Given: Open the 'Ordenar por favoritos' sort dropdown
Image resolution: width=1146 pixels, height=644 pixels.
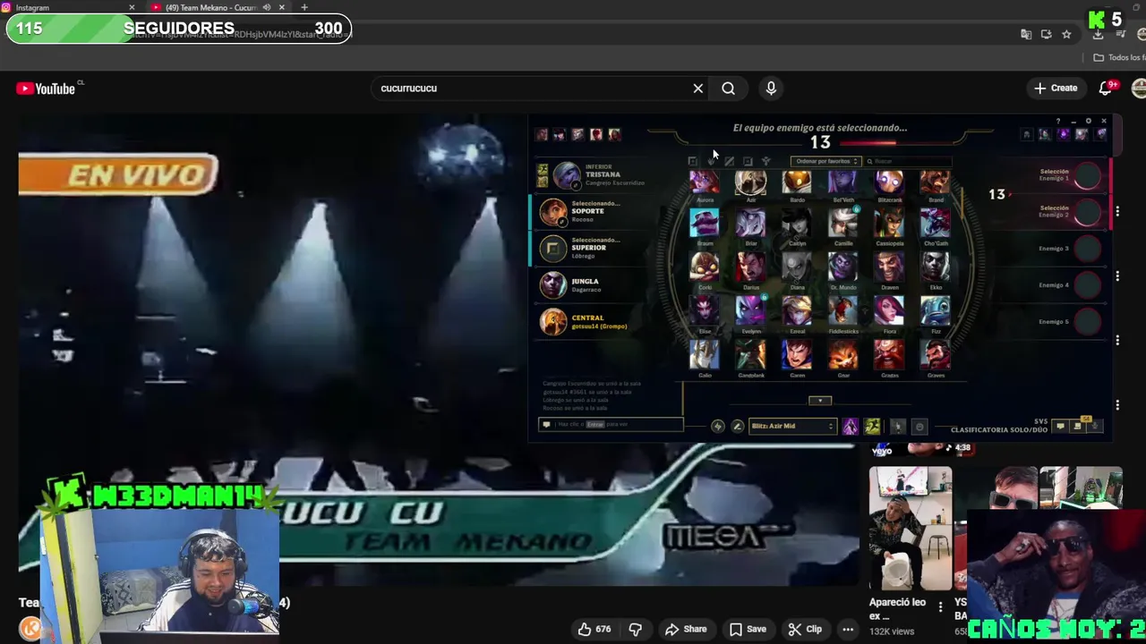Looking at the screenshot, I should tap(826, 161).
